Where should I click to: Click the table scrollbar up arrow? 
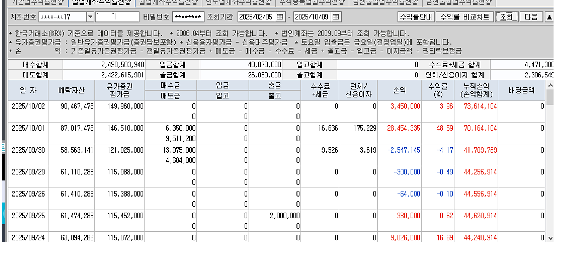tap(550, 85)
